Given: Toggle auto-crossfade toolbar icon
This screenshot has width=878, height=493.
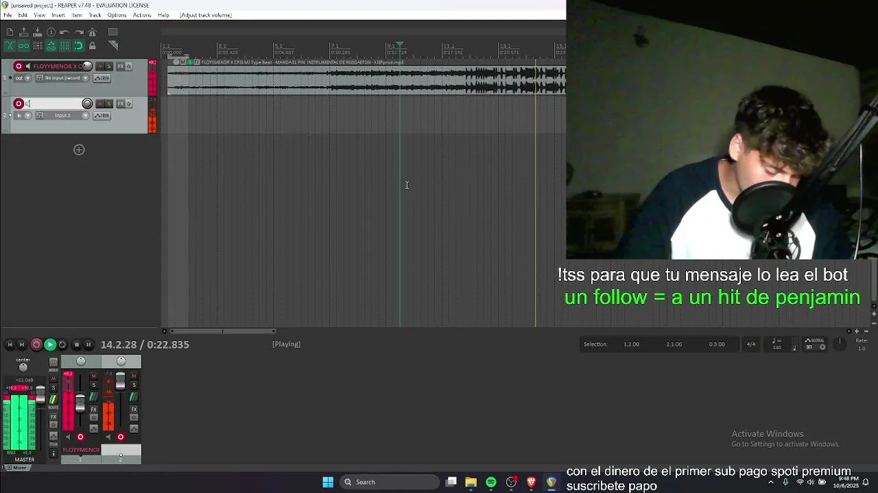Looking at the screenshot, I should coord(10,46).
